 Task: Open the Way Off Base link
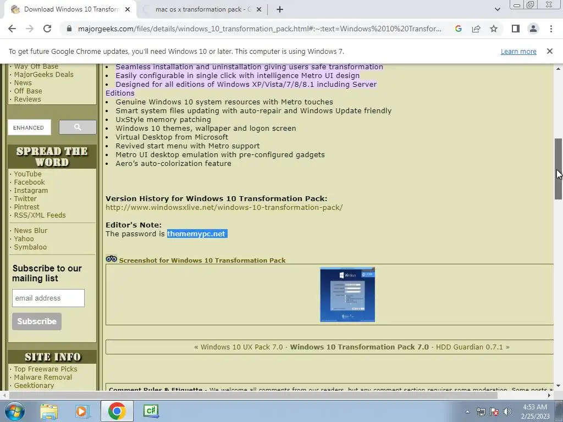[36, 66]
